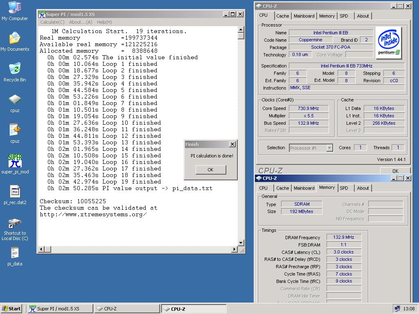This screenshot has width=419, height=314.
Task: Click Super PI horizontal scrollbar right arrow
Action: (x=234, y=249)
